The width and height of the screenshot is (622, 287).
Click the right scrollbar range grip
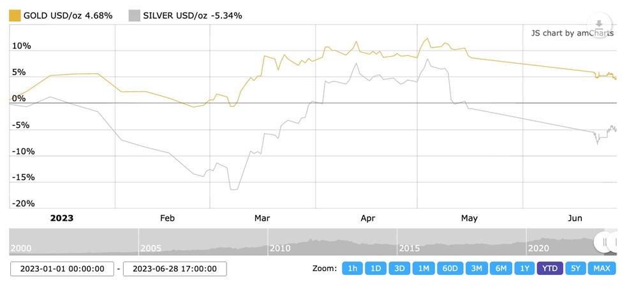[617, 242]
